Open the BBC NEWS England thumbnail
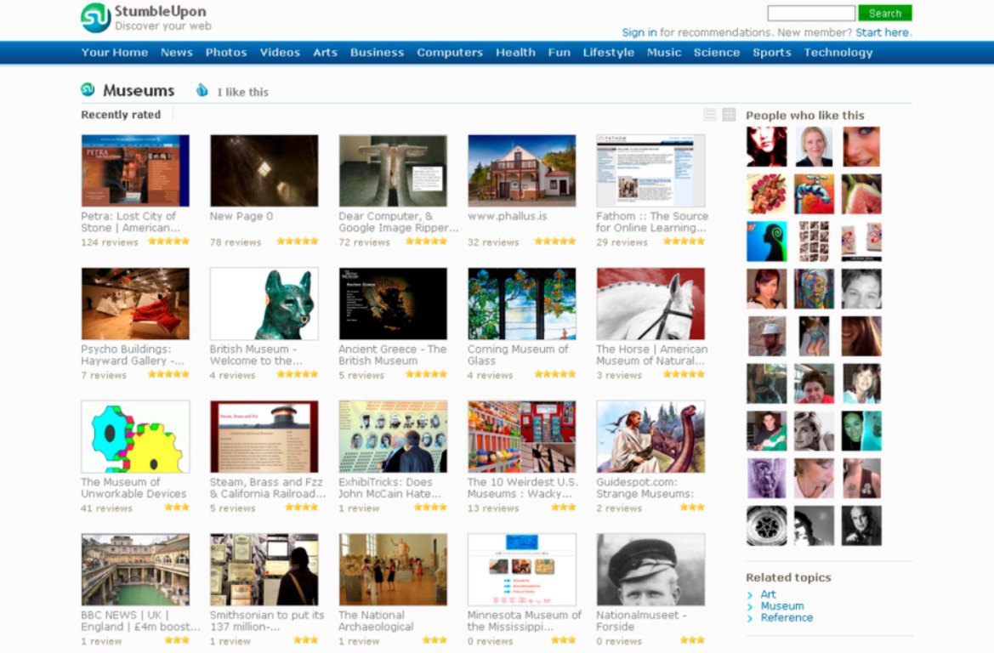 (135, 570)
